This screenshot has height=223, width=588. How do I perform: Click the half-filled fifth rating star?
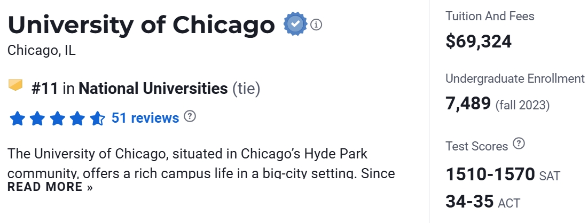(x=97, y=118)
